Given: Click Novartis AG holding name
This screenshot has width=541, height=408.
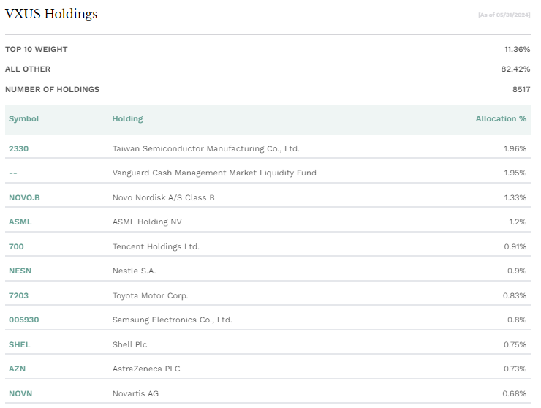Looking at the screenshot, I should point(135,394).
